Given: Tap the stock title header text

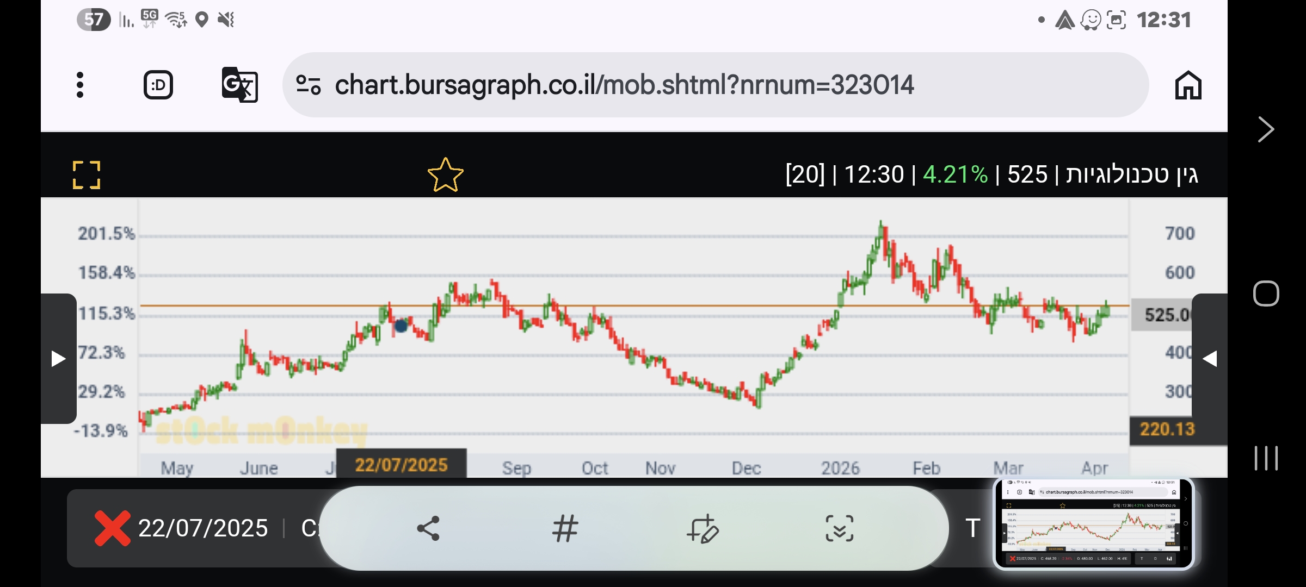Looking at the screenshot, I should [x=1131, y=174].
